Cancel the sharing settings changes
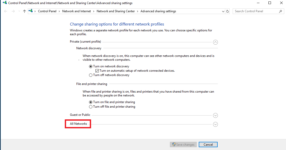 pos(208,145)
